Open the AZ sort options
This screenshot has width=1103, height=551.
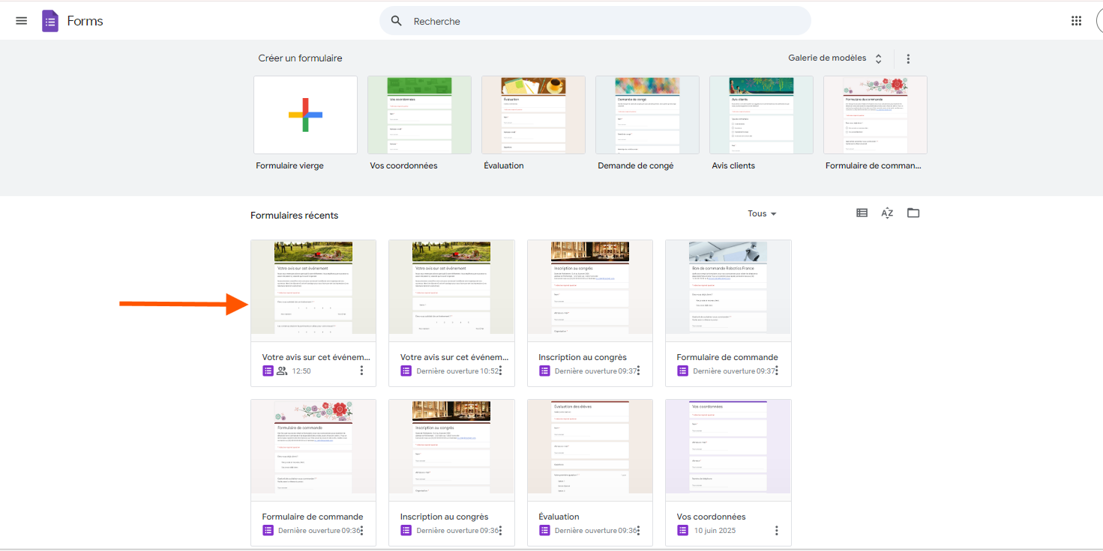coord(887,213)
